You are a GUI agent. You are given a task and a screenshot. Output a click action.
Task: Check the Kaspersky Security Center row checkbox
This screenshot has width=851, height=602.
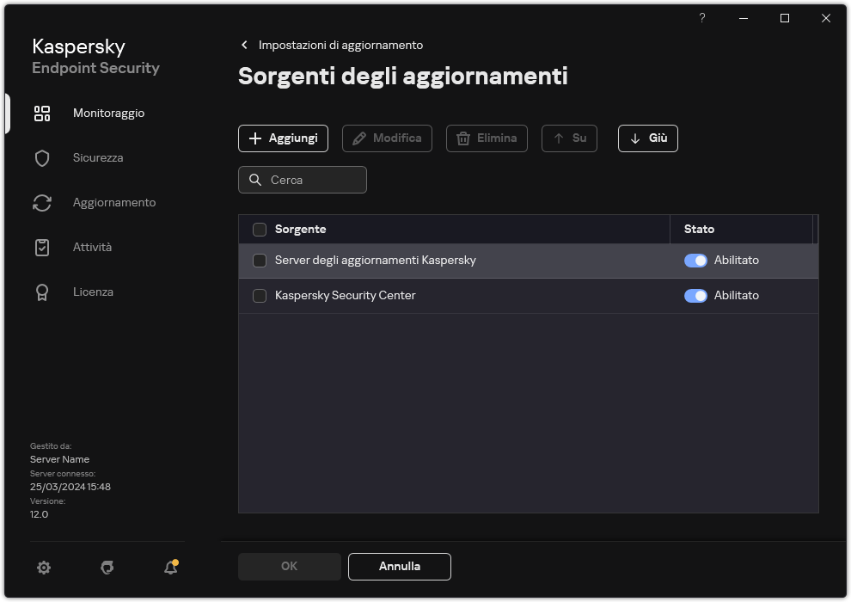[260, 295]
